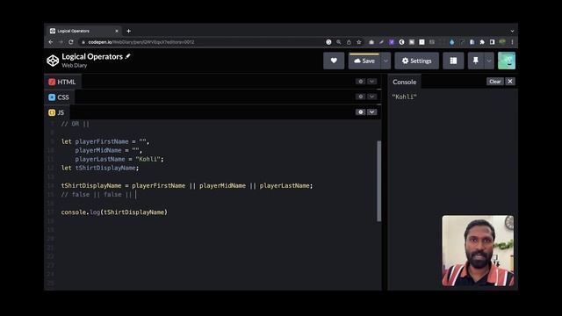Pin this pen with the pin icon
This screenshot has width=562, height=316.
point(476,61)
